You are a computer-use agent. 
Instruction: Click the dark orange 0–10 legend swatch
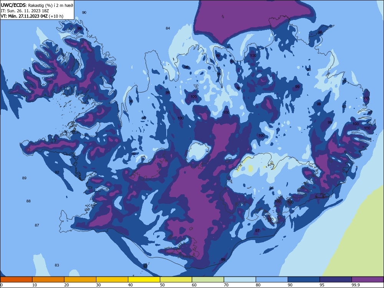tap(16, 280)
